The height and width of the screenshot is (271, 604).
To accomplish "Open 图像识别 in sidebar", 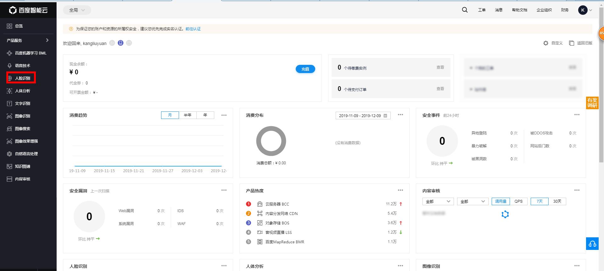I will click(19, 116).
